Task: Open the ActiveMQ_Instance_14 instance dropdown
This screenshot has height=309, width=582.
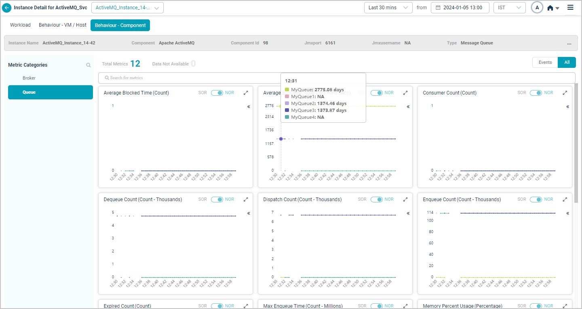Action: pyautogui.click(x=127, y=8)
